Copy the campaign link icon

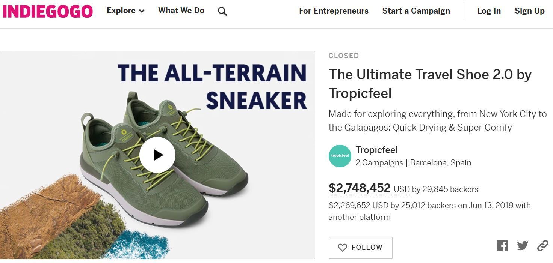542,246
